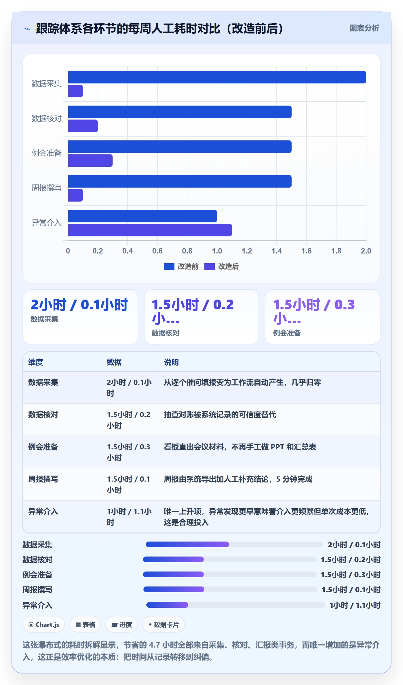This screenshot has width=403, height=685.
Task: Click the 周报撰写 progress bar
Action: tap(230, 589)
